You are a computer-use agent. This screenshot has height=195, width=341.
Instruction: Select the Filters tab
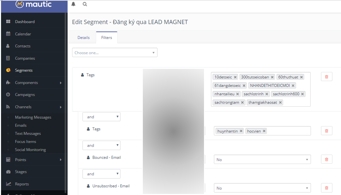point(107,37)
